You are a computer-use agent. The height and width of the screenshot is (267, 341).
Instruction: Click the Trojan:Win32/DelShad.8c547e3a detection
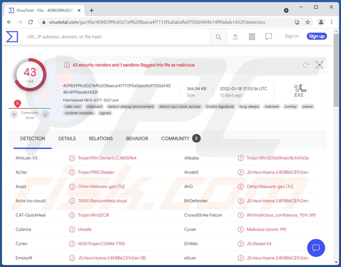(x=278, y=158)
